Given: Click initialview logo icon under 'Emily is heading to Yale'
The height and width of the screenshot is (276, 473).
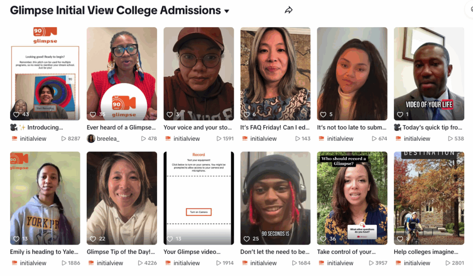Looking at the screenshot, I should [14, 263].
